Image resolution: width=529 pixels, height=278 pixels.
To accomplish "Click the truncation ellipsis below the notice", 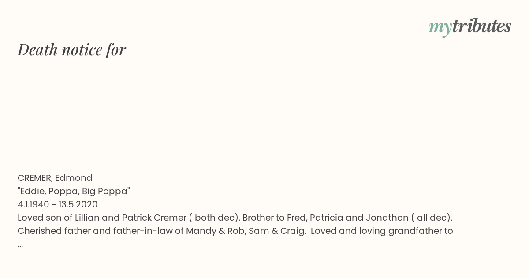I will coord(20,244).
